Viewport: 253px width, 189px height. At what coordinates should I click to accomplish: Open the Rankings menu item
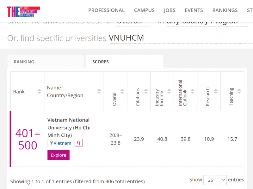click(225, 10)
